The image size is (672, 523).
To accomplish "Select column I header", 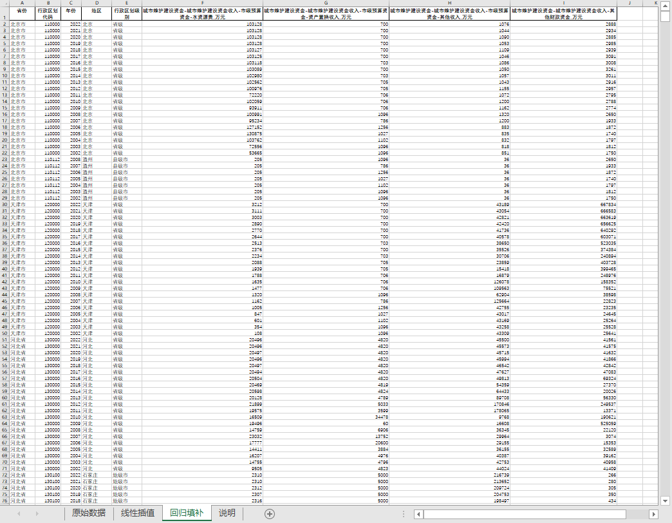I will click(564, 3).
